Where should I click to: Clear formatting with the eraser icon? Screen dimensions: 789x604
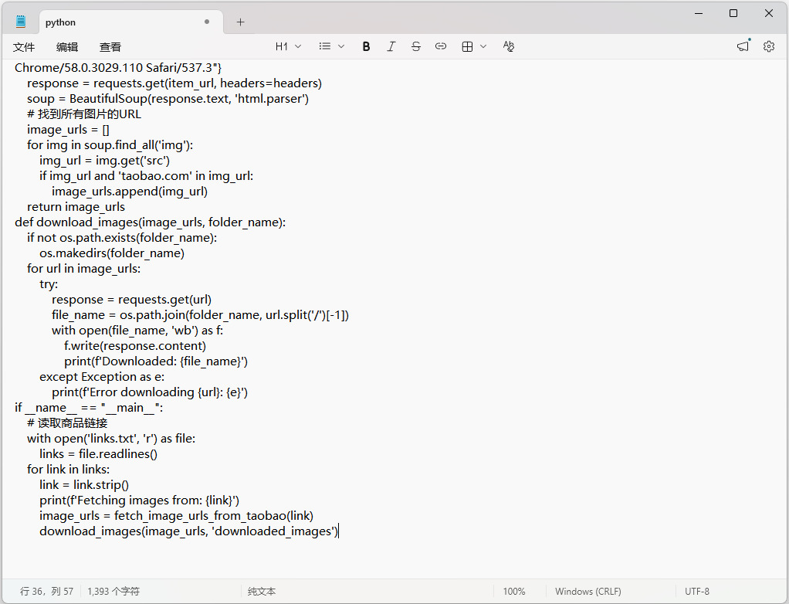pyautogui.click(x=509, y=46)
